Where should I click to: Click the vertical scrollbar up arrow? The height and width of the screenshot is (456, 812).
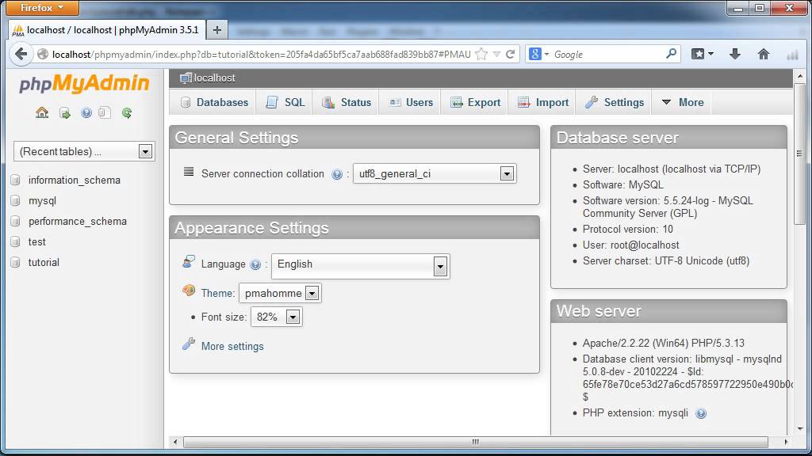[x=800, y=76]
